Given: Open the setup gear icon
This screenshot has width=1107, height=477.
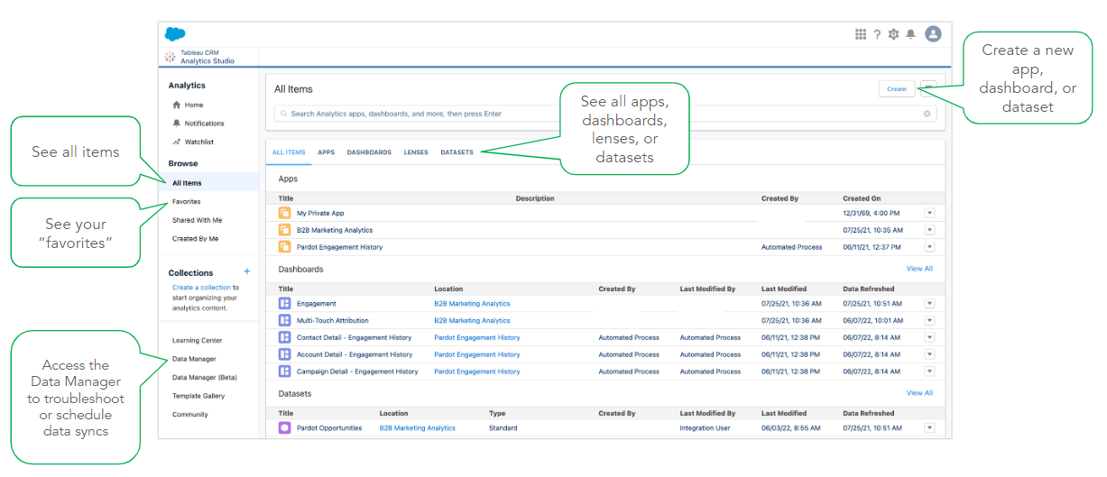Looking at the screenshot, I should point(893,34).
